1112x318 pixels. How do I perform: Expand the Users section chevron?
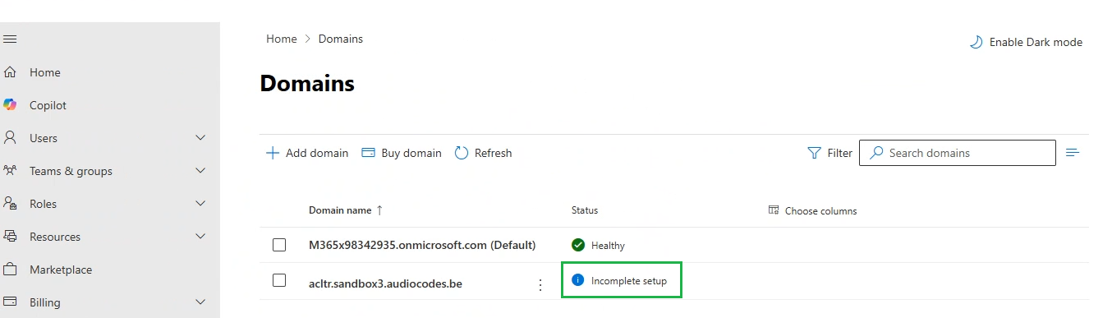click(x=200, y=137)
